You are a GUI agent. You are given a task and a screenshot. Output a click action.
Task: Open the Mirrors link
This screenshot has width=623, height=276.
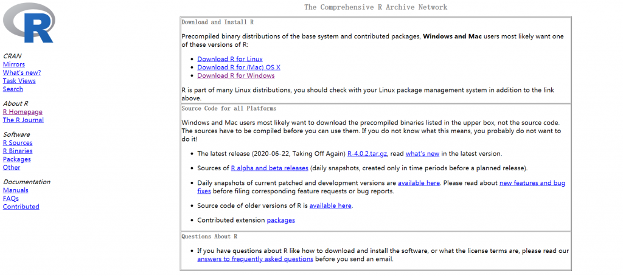pyautogui.click(x=14, y=64)
